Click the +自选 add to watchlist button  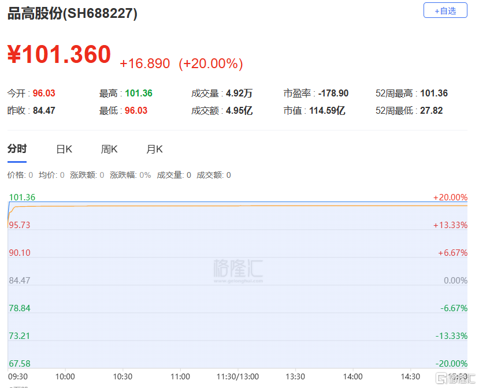(445, 10)
